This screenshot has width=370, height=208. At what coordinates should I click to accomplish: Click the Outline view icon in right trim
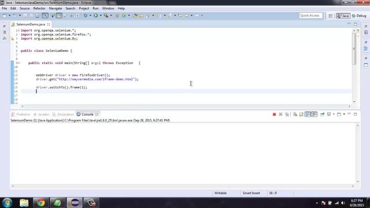pyautogui.click(x=365, y=49)
